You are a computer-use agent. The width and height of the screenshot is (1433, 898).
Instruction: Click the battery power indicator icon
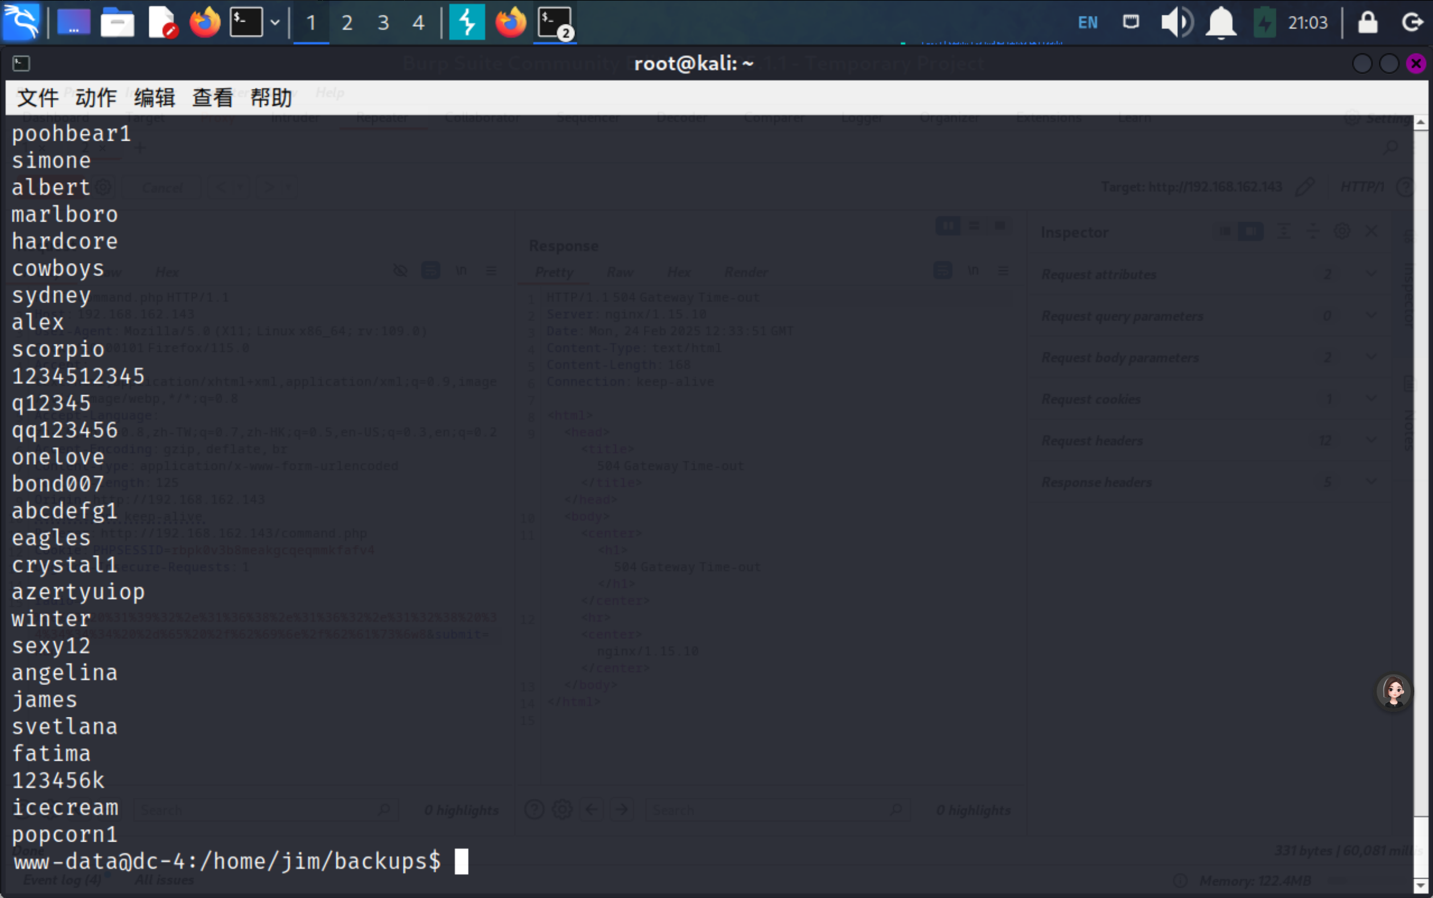[1264, 23]
